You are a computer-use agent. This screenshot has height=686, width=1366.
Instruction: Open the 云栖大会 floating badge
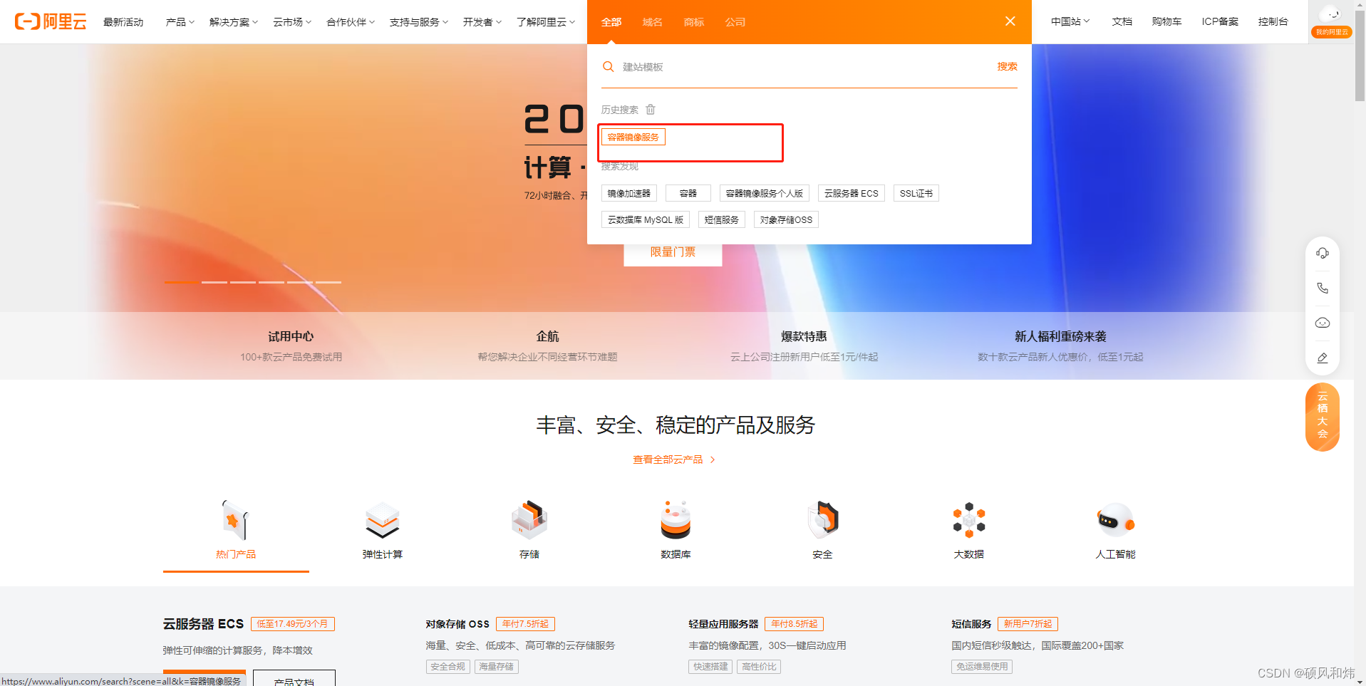(1322, 417)
